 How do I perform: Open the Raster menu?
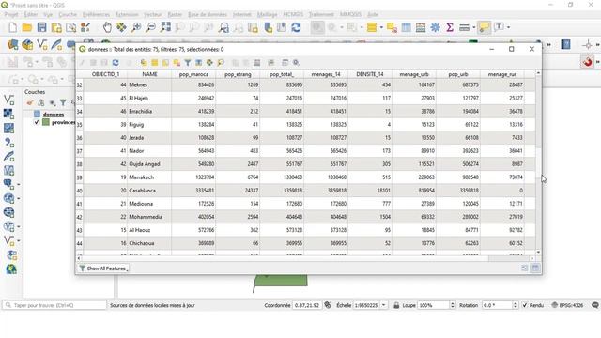175,14
